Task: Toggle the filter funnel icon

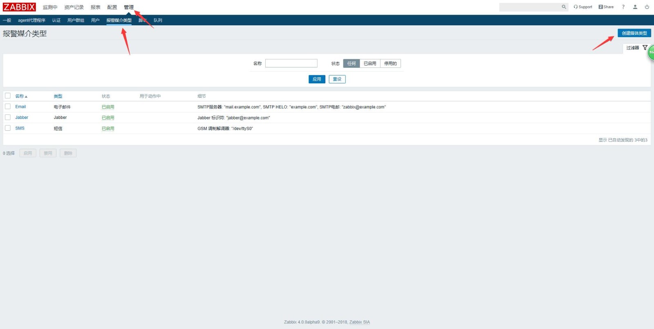Action: click(645, 48)
